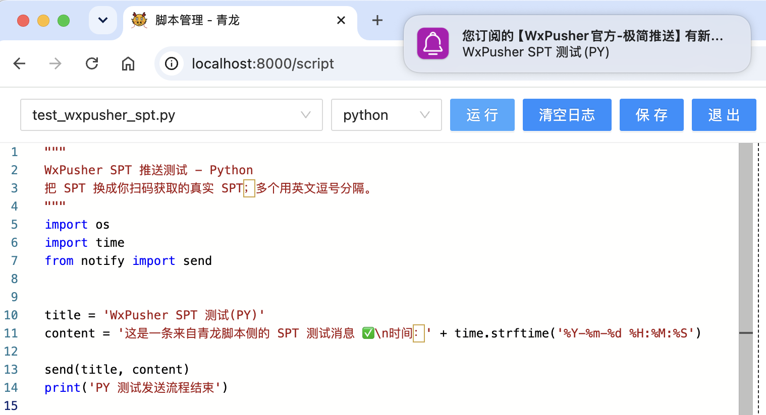Click the browser back arrow

tap(19, 63)
